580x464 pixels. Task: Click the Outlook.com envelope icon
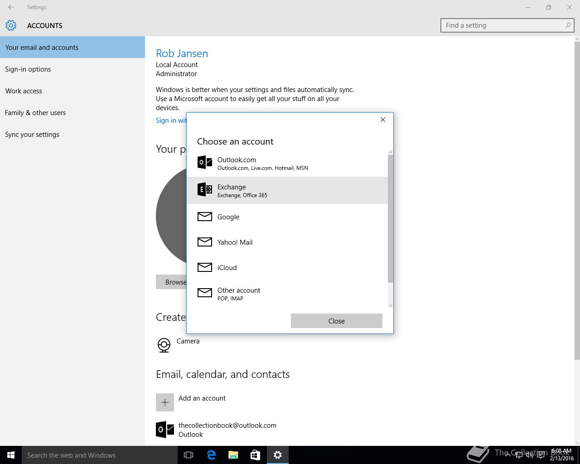(205, 162)
